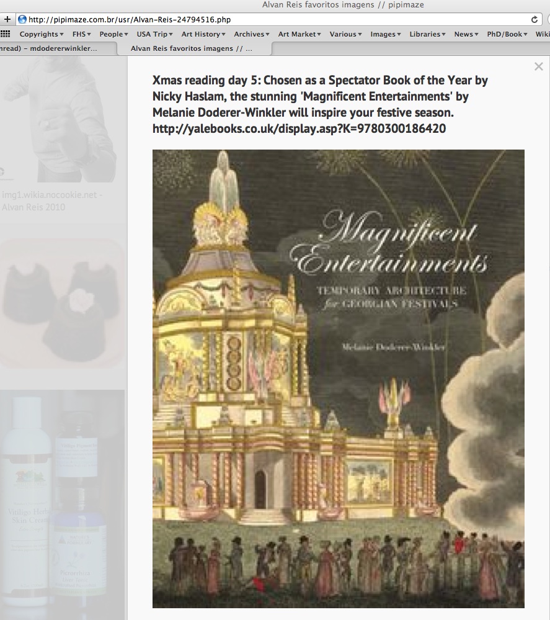
Task: Expand the News bookmarks folder
Action: tap(466, 34)
